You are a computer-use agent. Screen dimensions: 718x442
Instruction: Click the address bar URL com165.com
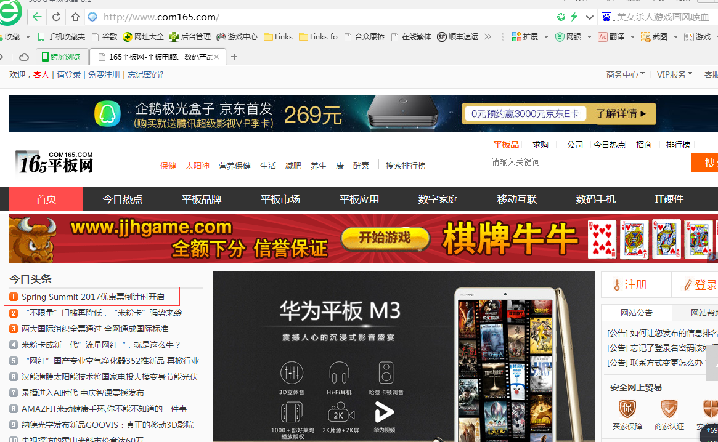(x=161, y=17)
